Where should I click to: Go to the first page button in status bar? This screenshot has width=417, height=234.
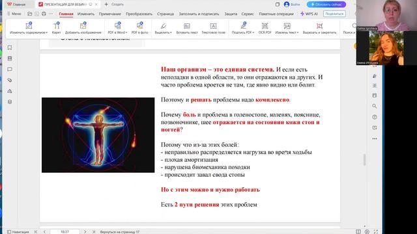pos(36,232)
